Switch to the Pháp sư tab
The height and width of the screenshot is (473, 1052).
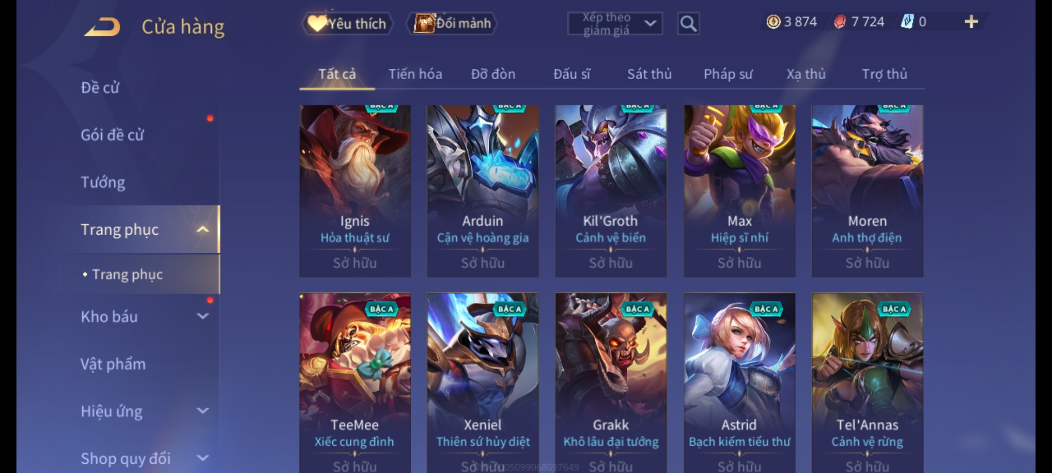[x=728, y=74]
